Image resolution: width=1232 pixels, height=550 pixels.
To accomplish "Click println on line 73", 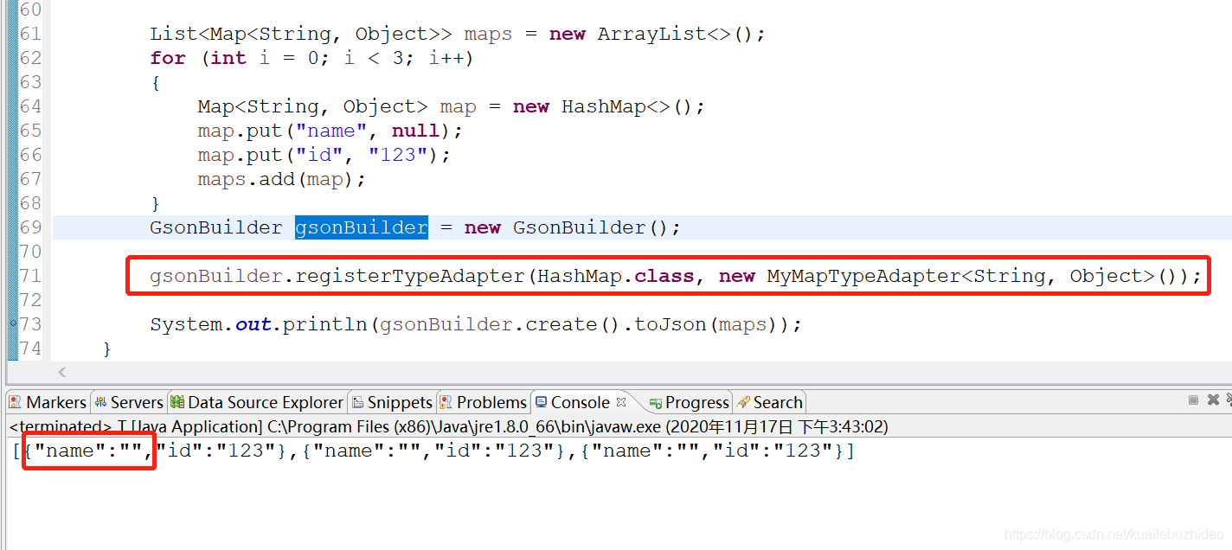I will (x=325, y=324).
